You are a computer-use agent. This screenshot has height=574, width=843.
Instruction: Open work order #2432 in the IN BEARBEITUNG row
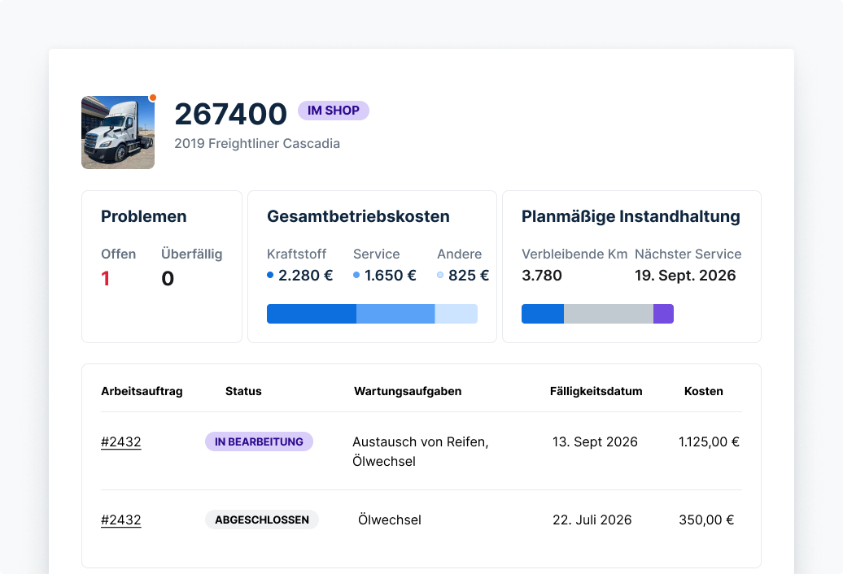[x=121, y=442]
